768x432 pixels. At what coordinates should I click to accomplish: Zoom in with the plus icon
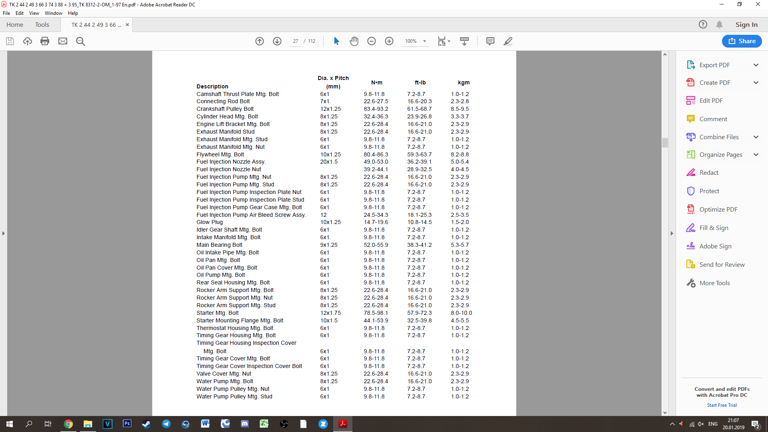(x=389, y=41)
